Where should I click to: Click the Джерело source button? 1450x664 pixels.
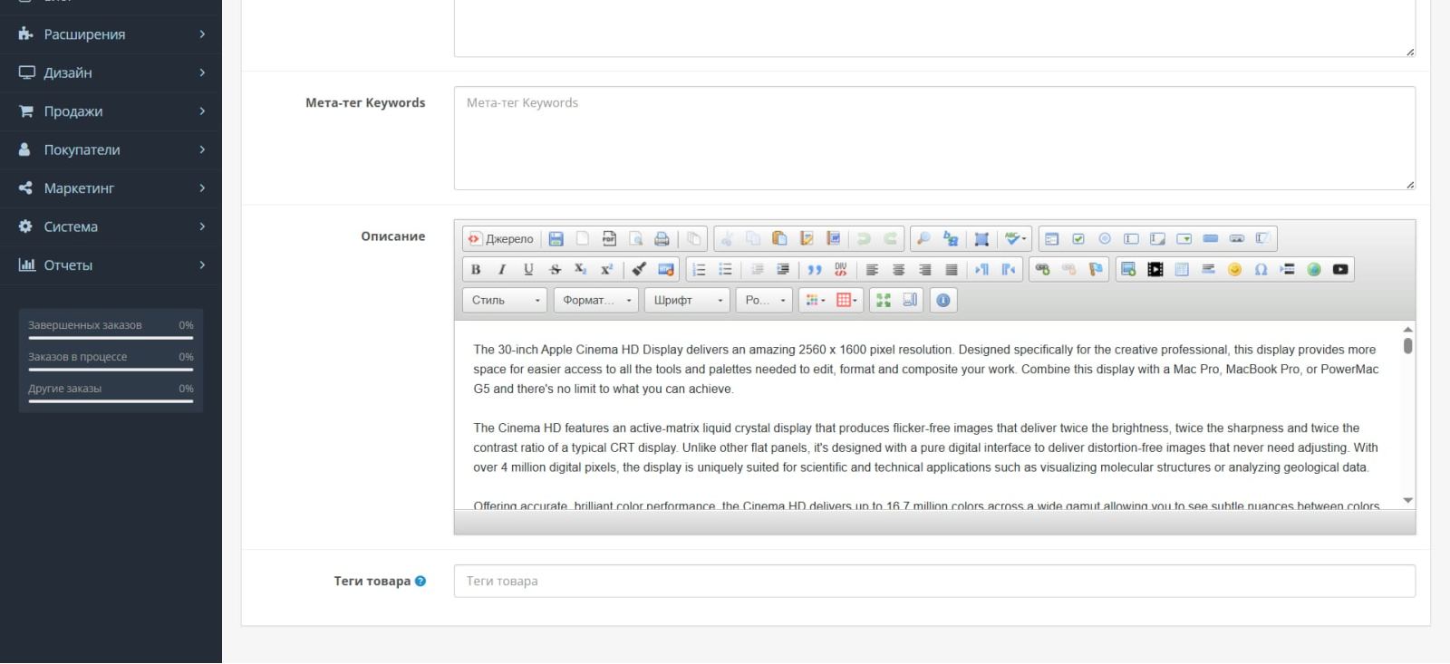pyautogui.click(x=500, y=239)
